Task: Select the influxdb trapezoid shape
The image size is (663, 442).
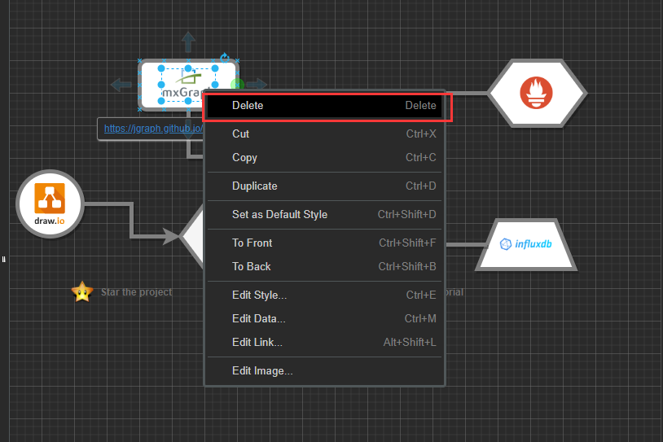Action: tap(526, 245)
